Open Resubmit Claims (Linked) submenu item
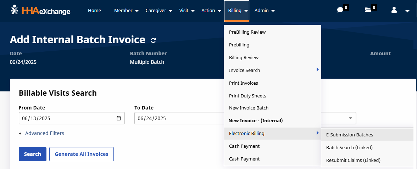This screenshot has height=169, width=417. [x=353, y=160]
